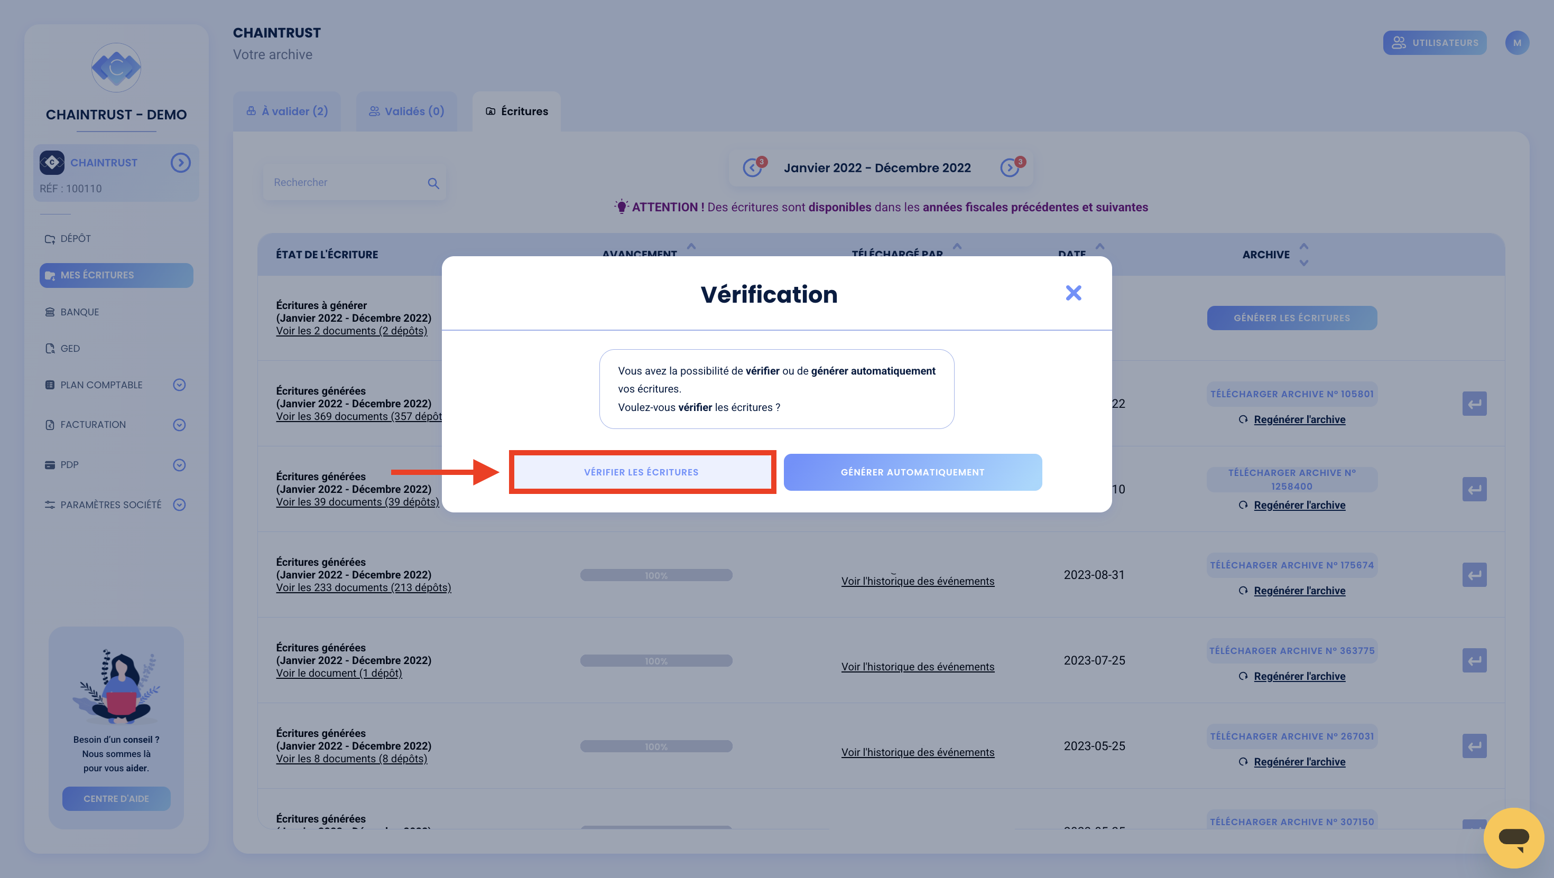Open Voir les 233 documents (213 dépôts) link

[x=364, y=588]
